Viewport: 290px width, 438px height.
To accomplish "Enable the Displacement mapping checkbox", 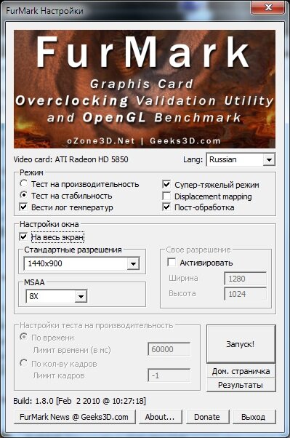I will tap(166, 196).
